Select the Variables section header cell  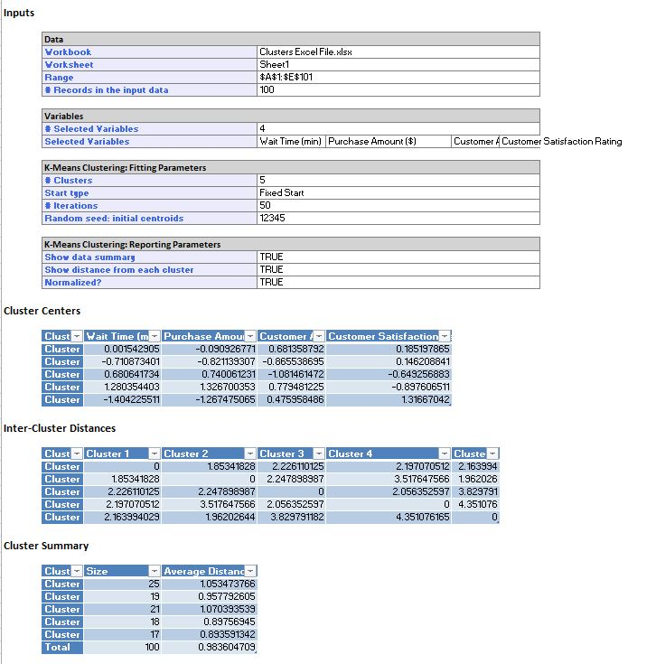(291, 116)
